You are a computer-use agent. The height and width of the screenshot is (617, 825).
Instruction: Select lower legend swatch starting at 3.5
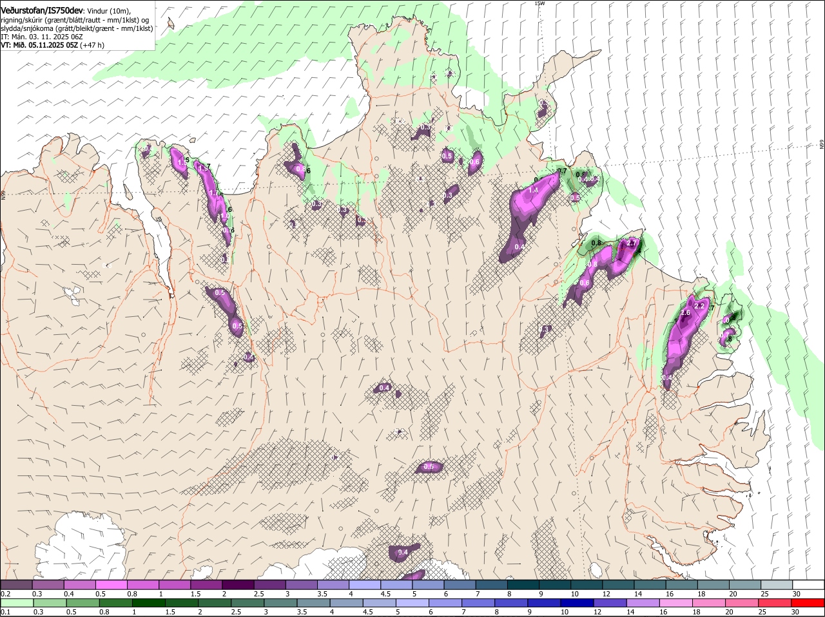pyautogui.click(x=313, y=603)
